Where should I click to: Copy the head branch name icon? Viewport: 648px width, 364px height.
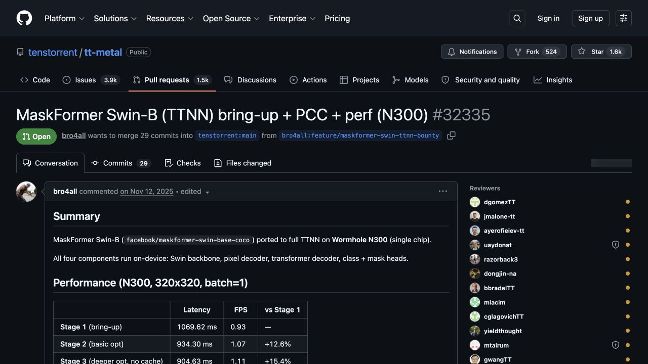tap(451, 135)
